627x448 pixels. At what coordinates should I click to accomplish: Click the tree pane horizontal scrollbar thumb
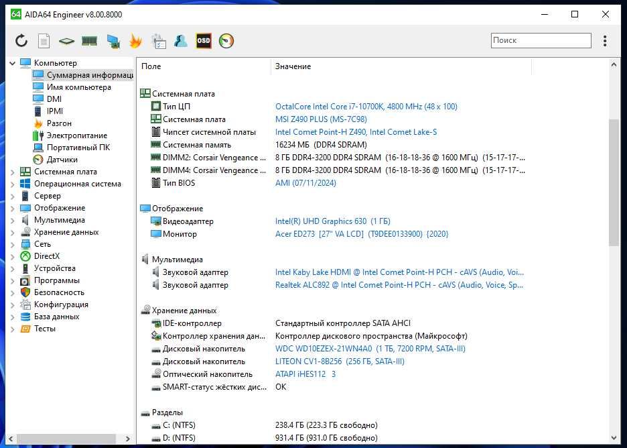[66, 439]
